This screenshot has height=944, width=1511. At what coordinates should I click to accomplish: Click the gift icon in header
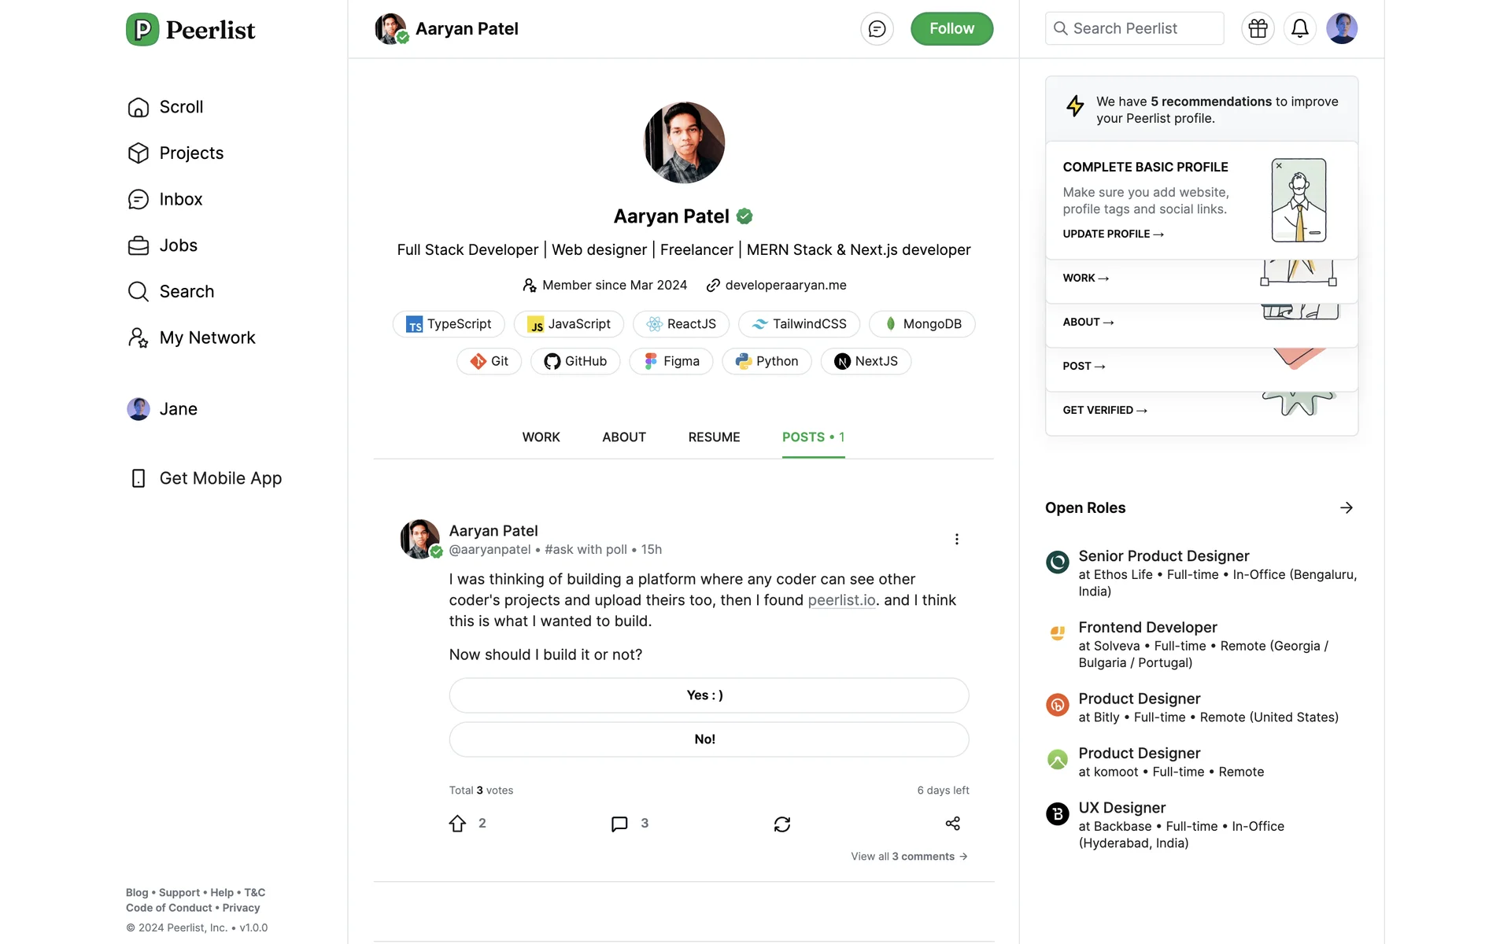pyautogui.click(x=1258, y=29)
